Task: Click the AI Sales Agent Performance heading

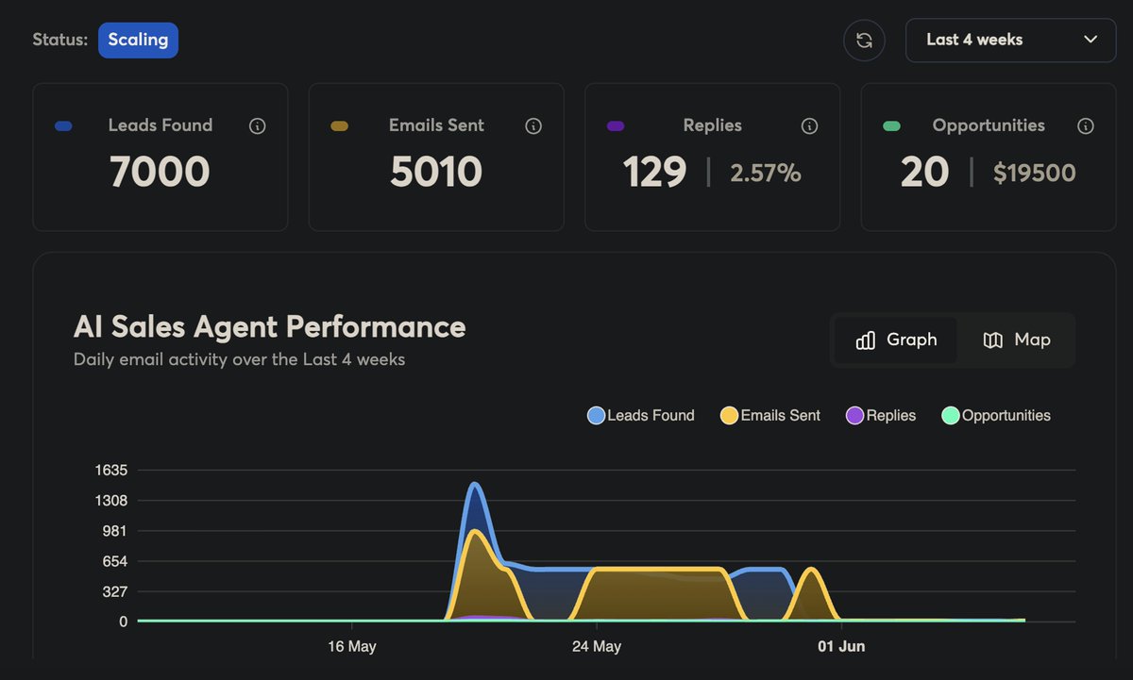Action: [x=270, y=327]
